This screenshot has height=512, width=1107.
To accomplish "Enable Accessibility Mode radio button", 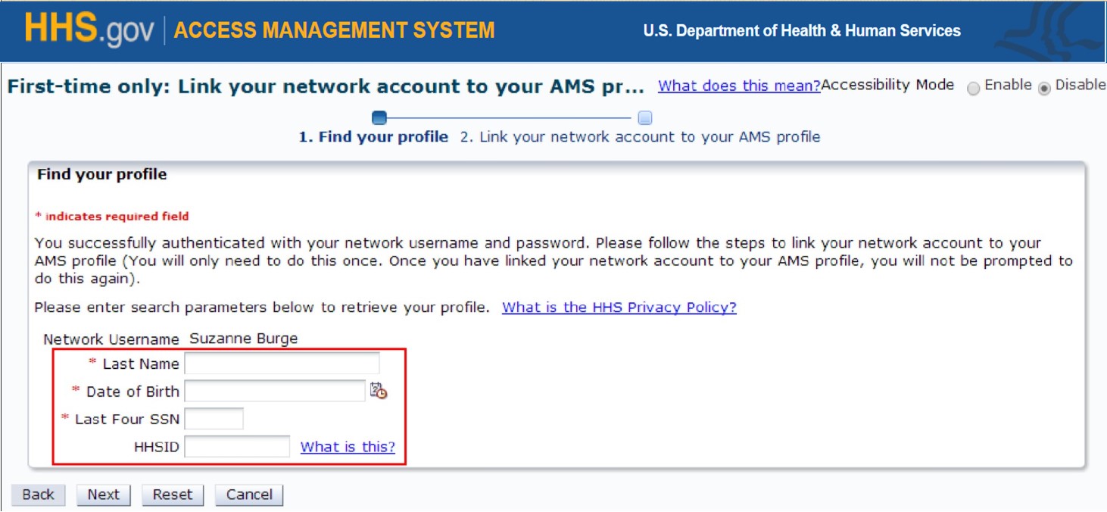I will [973, 88].
